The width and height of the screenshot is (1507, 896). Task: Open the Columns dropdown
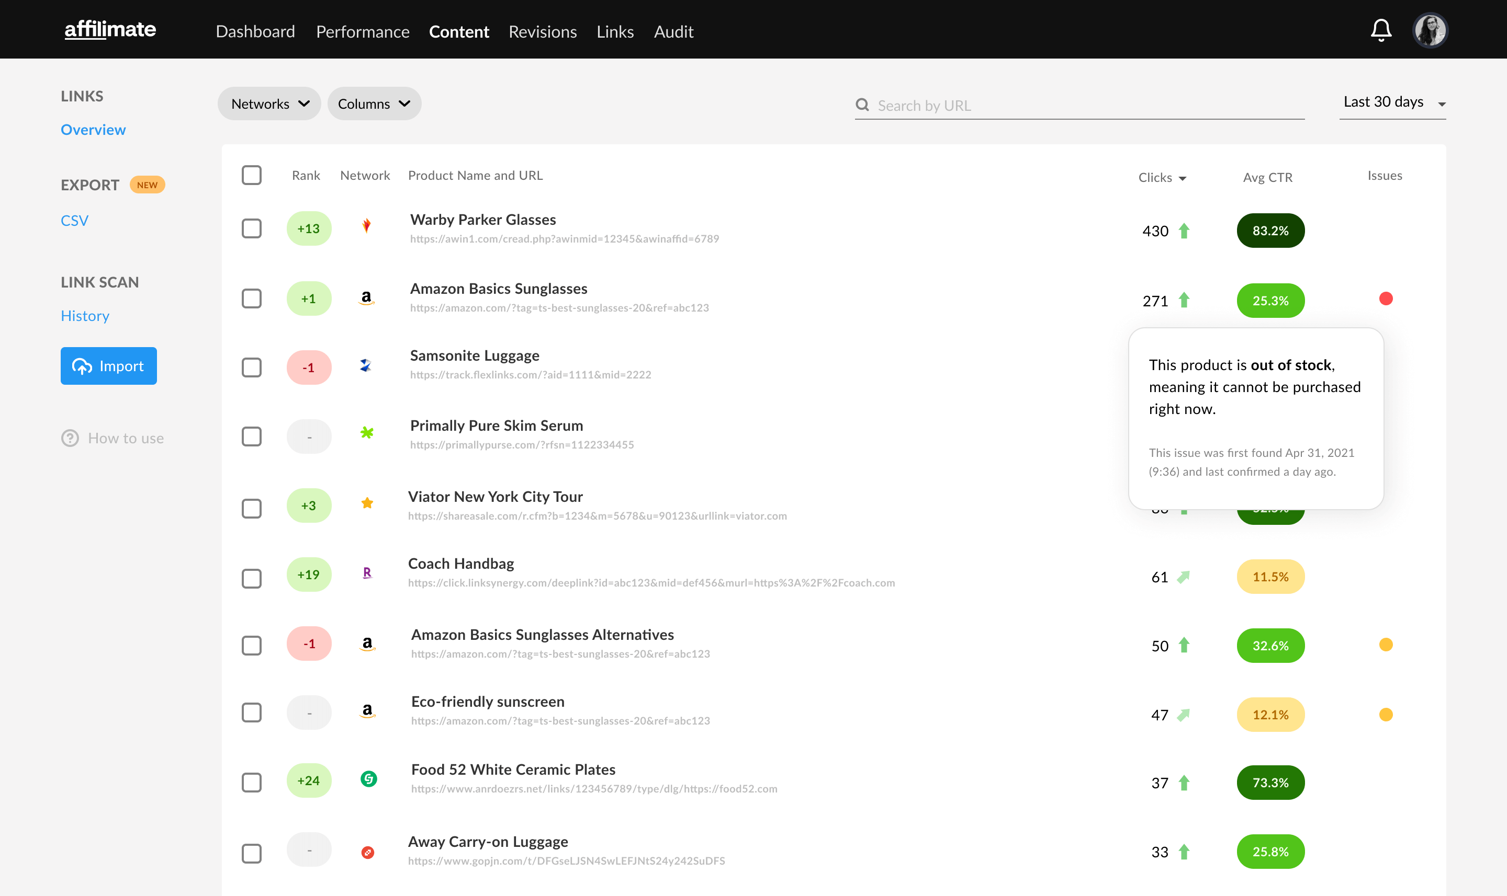coord(374,104)
